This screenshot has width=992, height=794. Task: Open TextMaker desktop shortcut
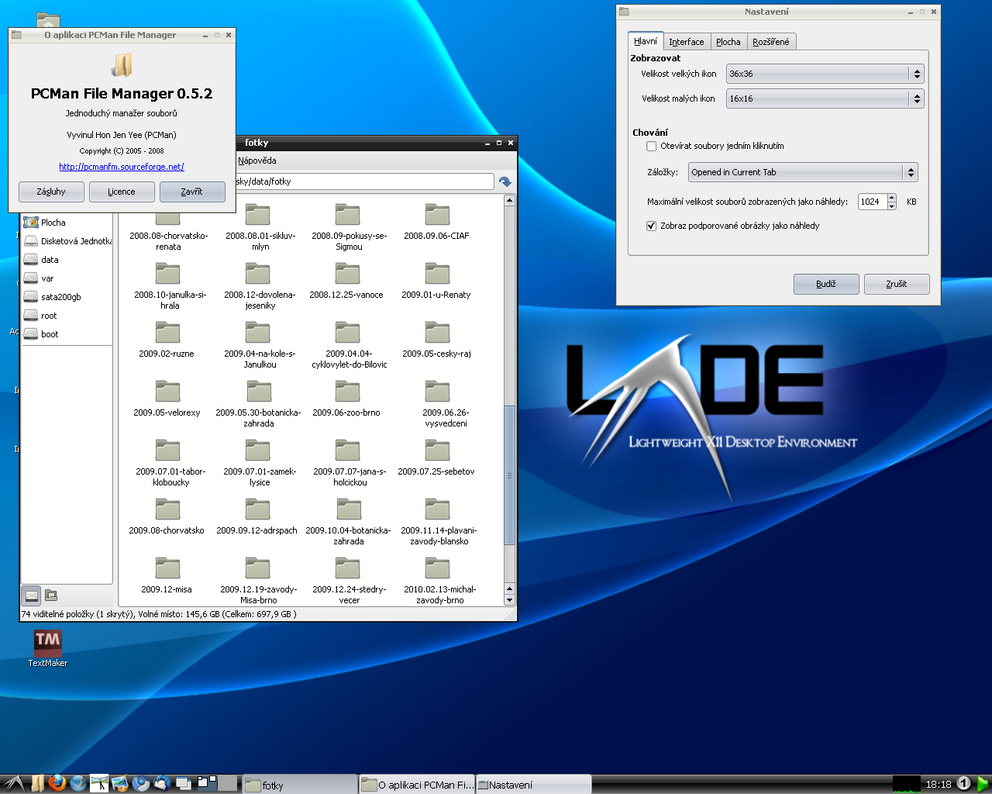pos(48,647)
